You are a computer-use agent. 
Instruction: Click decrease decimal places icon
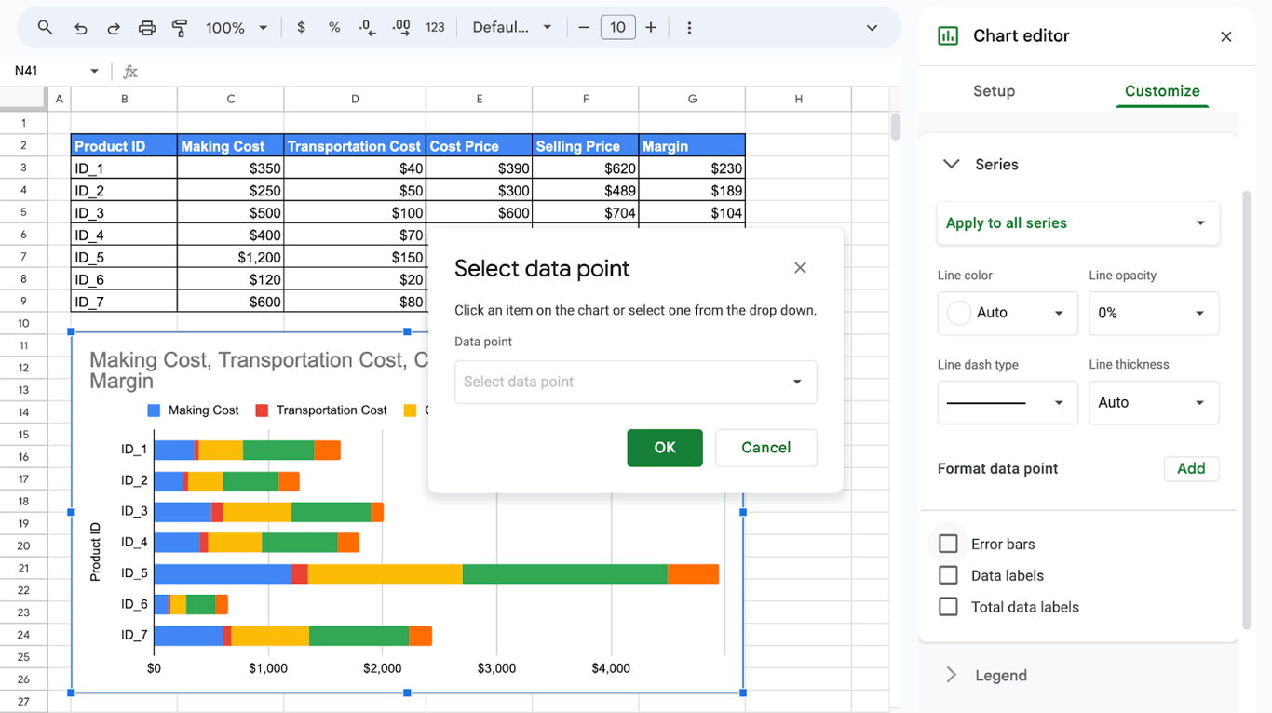click(368, 28)
